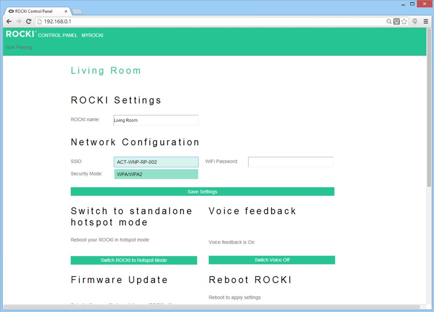Open the CONTROL PANEL menu item
Image resolution: width=434 pixels, height=312 pixels.
(x=57, y=35)
